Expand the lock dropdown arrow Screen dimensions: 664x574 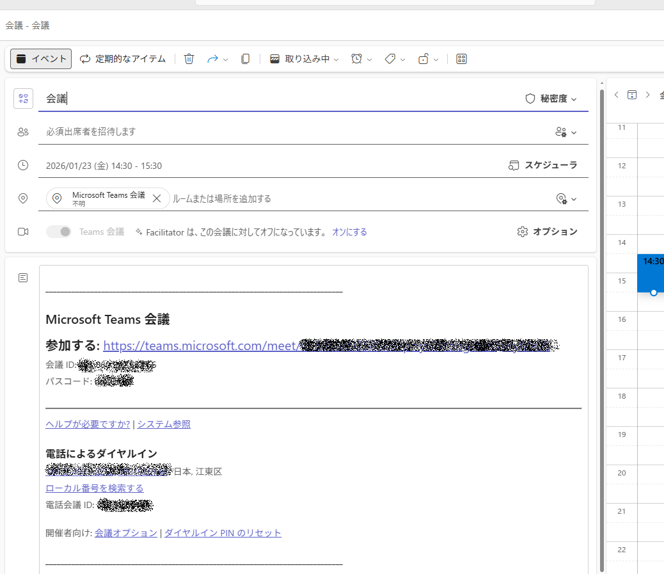436,60
